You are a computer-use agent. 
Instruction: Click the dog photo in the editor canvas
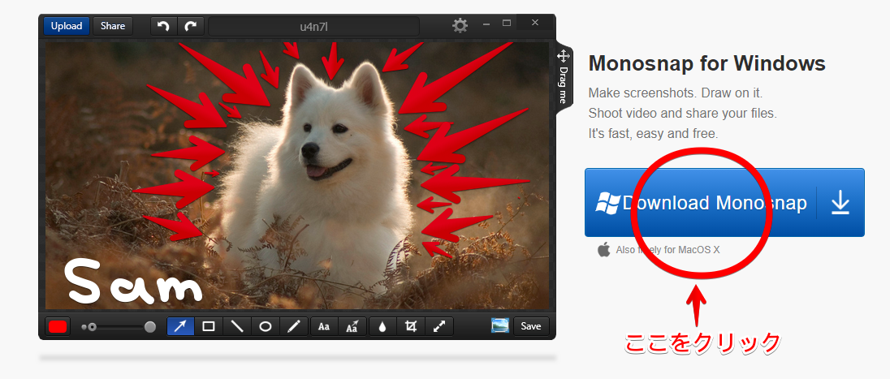(297, 176)
